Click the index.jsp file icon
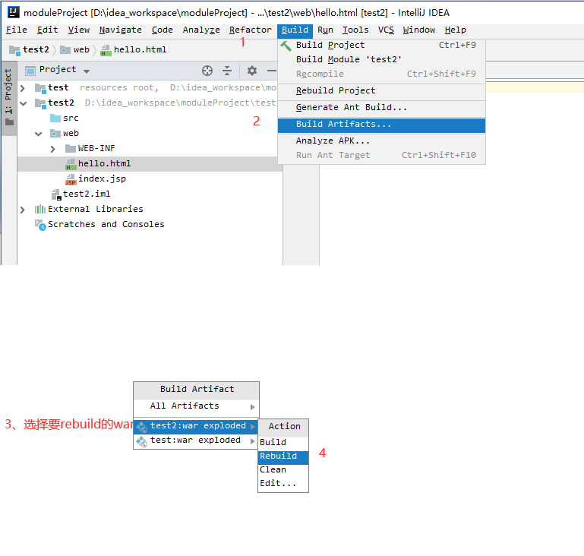 click(71, 179)
